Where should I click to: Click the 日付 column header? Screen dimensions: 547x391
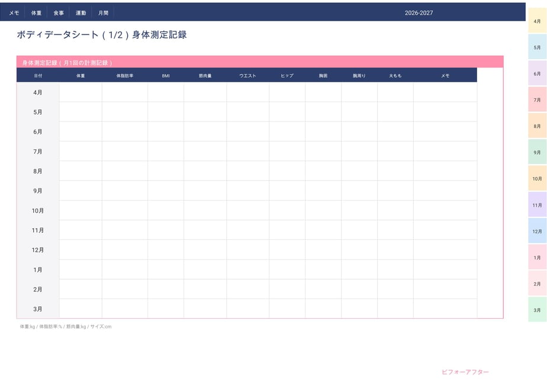coord(38,75)
